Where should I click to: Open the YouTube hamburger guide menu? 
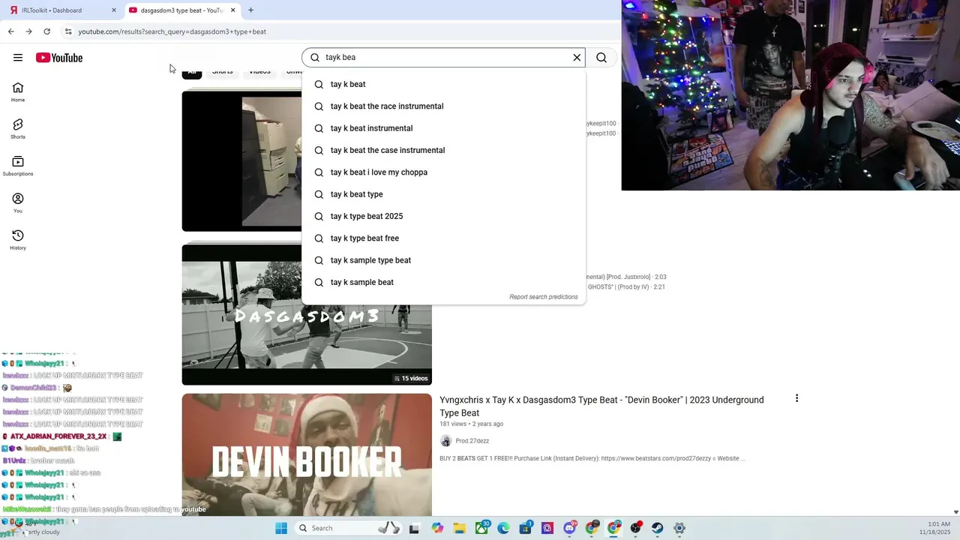pos(18,58)
